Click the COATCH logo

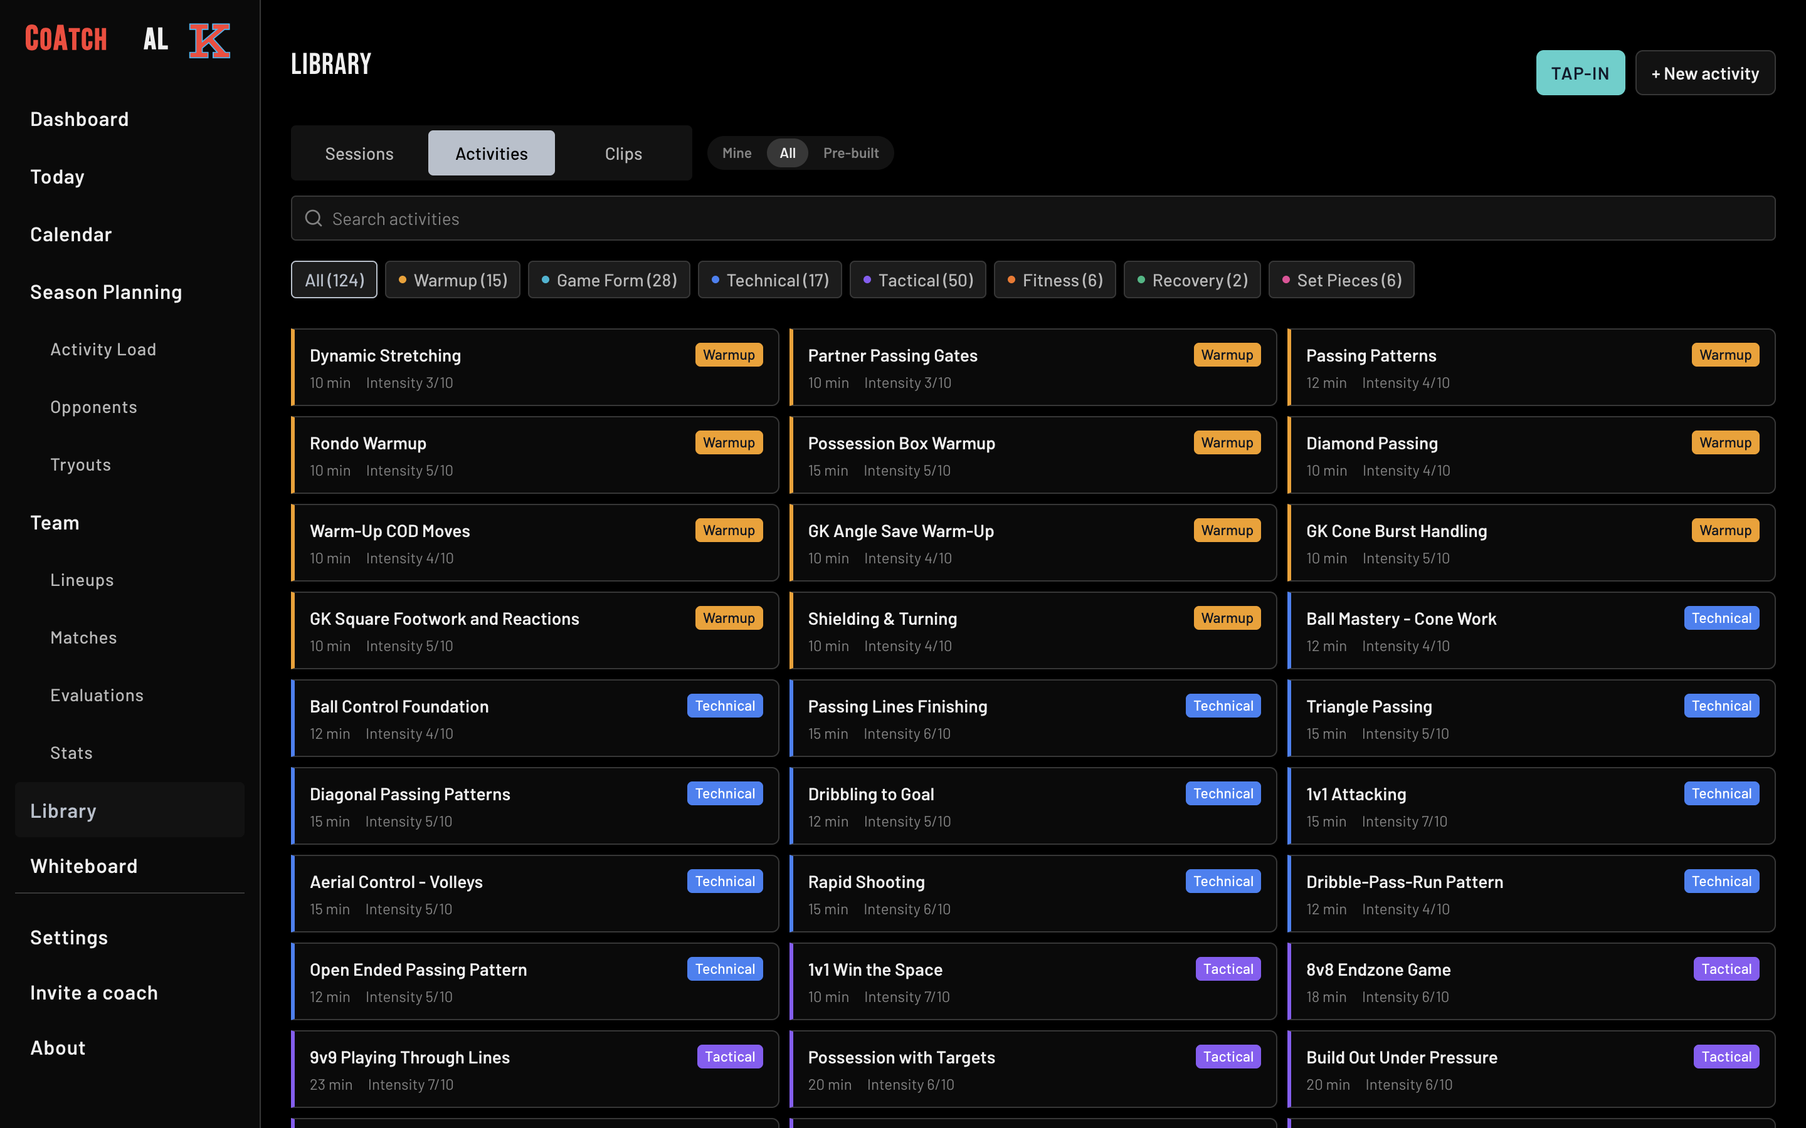pos(66,39)
